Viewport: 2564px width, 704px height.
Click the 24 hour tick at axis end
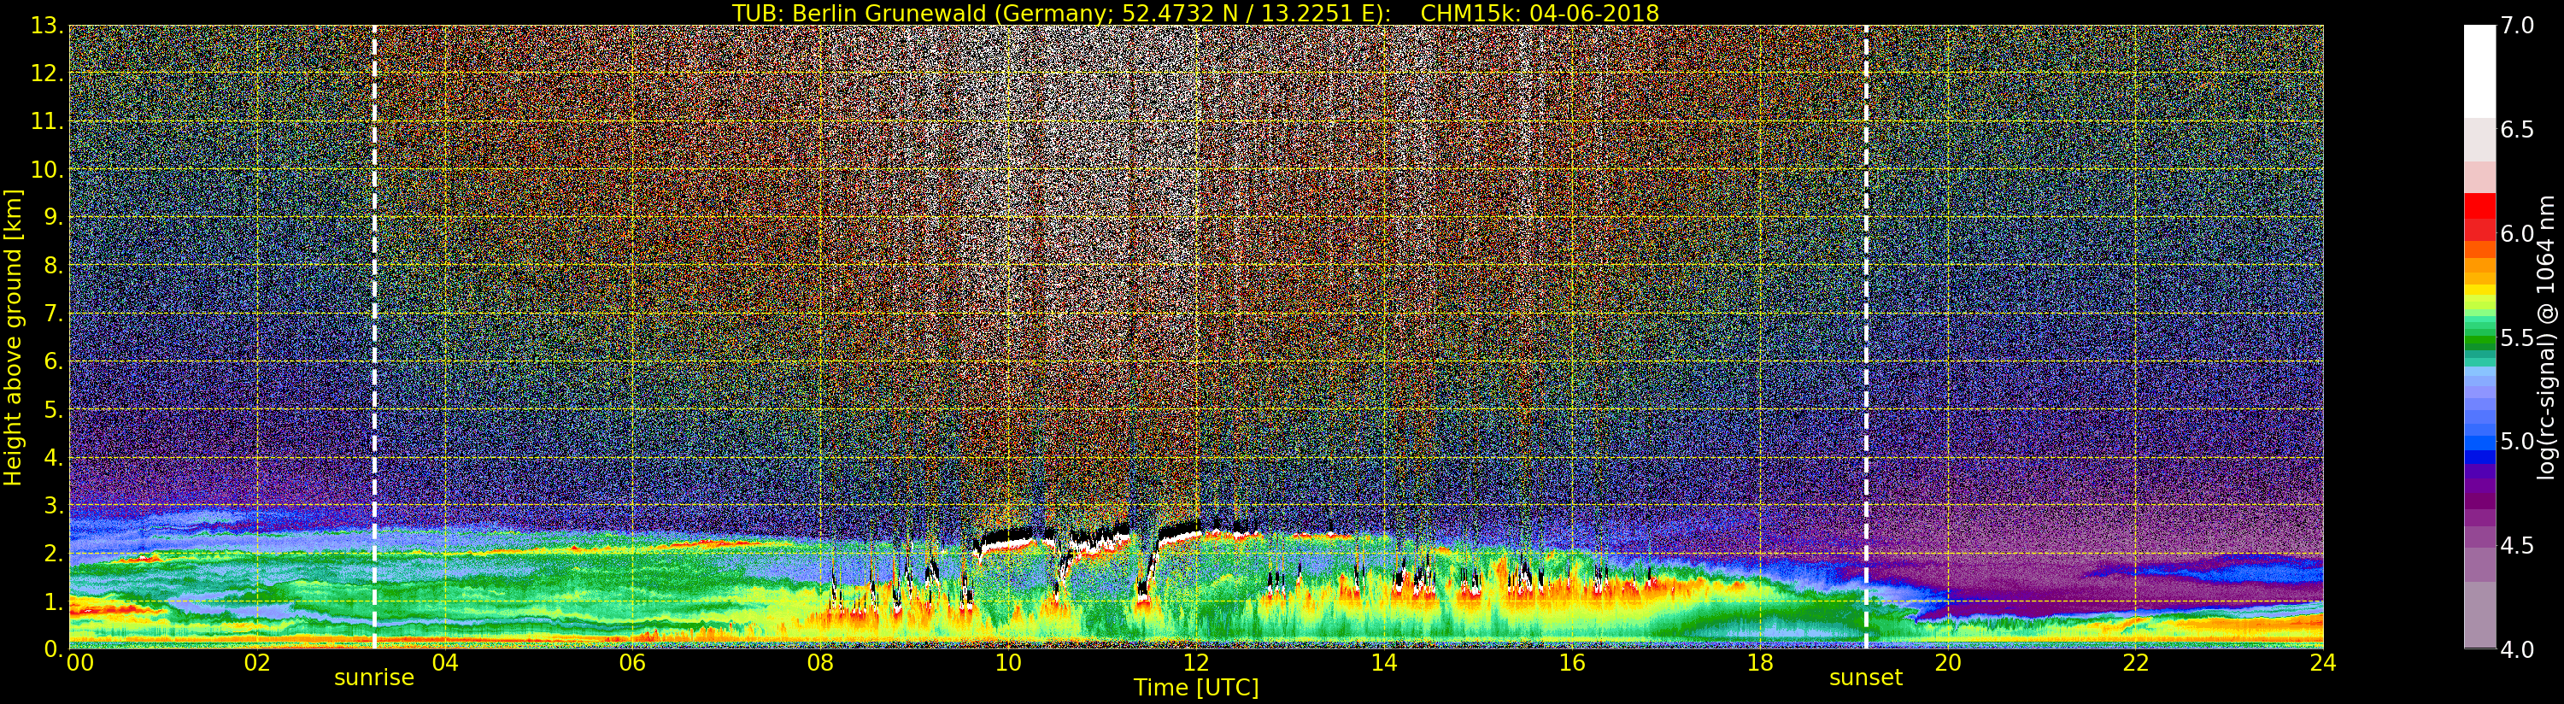2322,663
